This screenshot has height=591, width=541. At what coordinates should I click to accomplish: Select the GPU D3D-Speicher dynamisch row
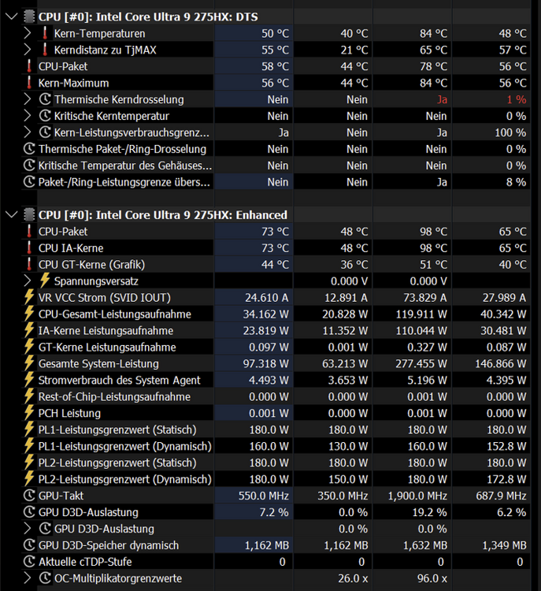pos(109,545)
